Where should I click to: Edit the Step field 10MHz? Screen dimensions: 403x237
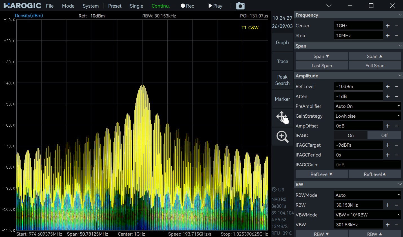(358, 35)
